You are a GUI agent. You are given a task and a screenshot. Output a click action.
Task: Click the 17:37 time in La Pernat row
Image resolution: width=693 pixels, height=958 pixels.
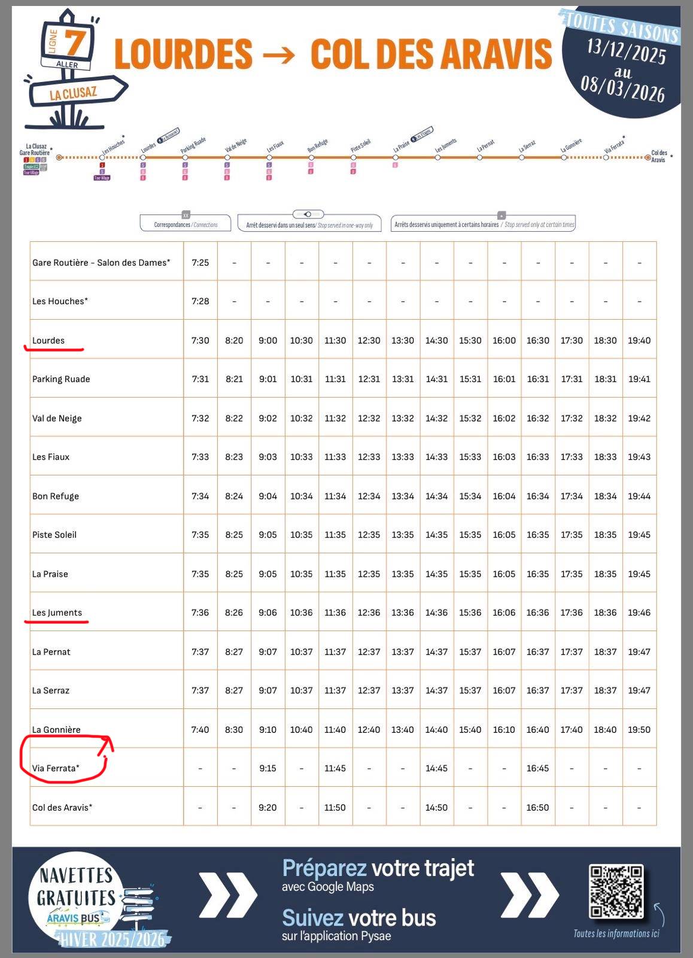click(572, 651)
